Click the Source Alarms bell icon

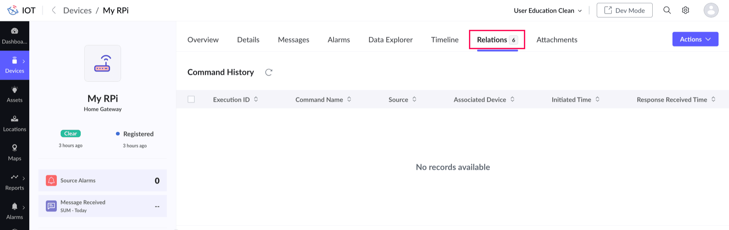[51, 180]
